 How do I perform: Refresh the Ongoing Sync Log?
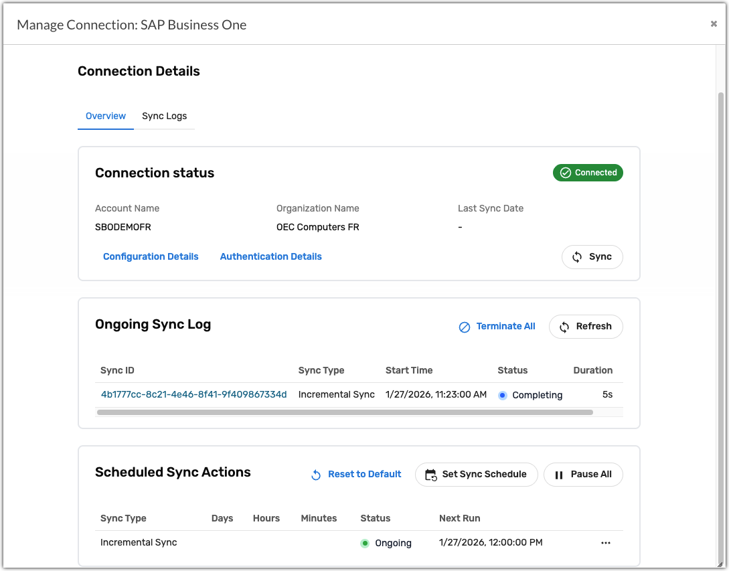(x=585, y=327)
